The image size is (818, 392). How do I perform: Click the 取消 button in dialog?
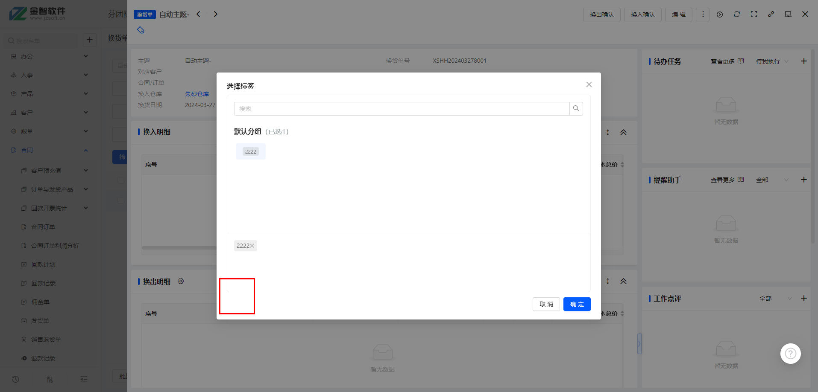pyautogui.click(x=546, y=304)
